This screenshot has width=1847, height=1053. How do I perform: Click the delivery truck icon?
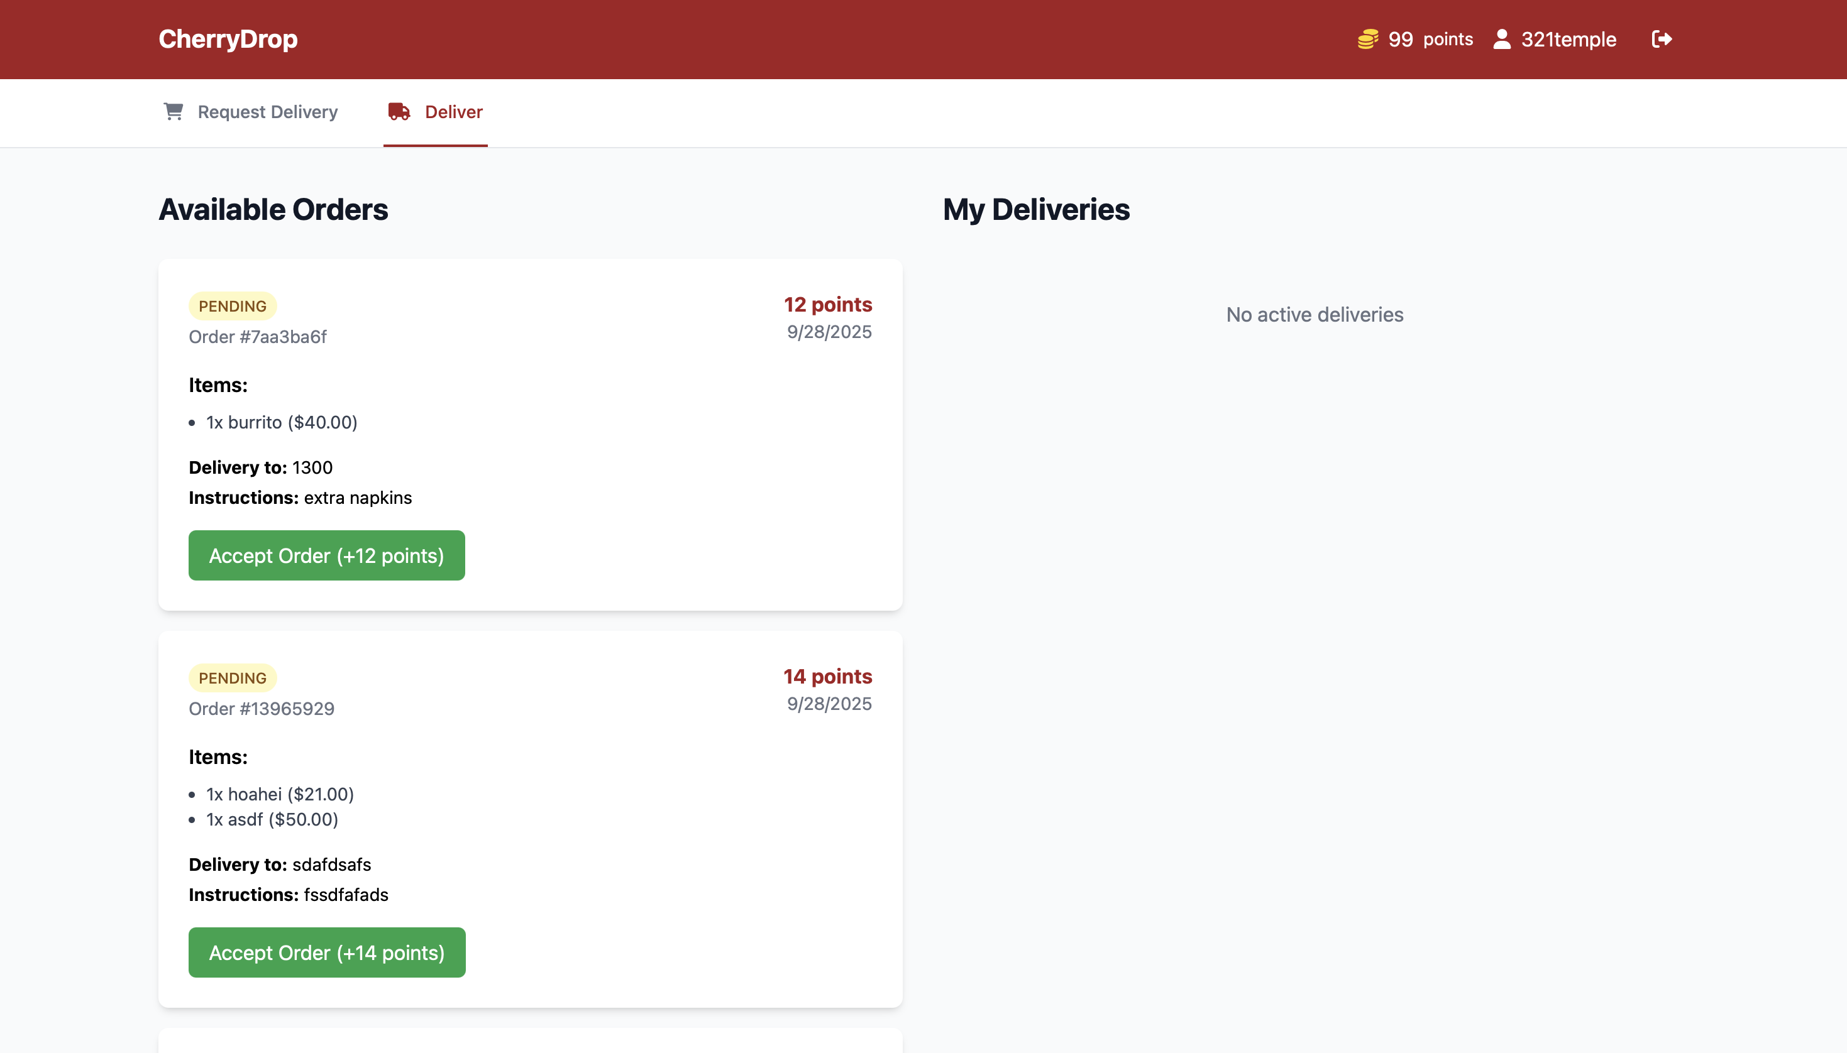pos(399,111)
